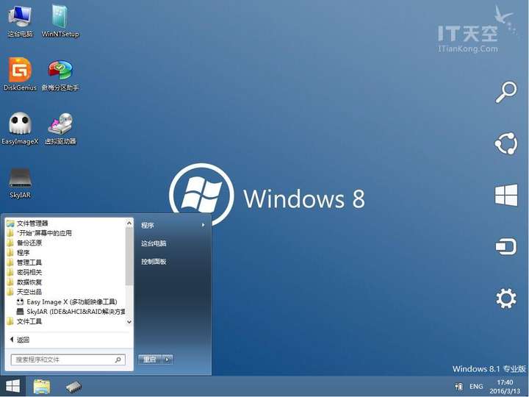Image resolution: width=529 pixels, height=397 pixels.
Task: Click the memory chip taskbar icon
Action: tap(73, 387)
